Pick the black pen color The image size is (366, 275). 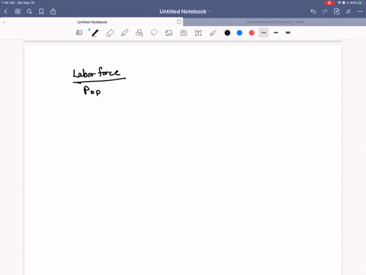pyautogui.click(x=227, y=33)
